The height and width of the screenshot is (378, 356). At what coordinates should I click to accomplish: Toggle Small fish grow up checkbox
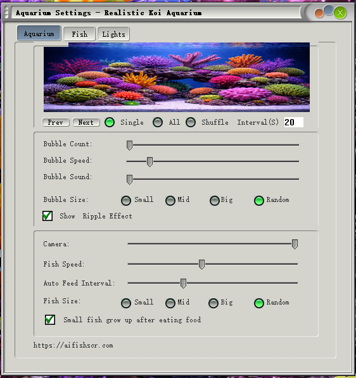tap(50, 320)
